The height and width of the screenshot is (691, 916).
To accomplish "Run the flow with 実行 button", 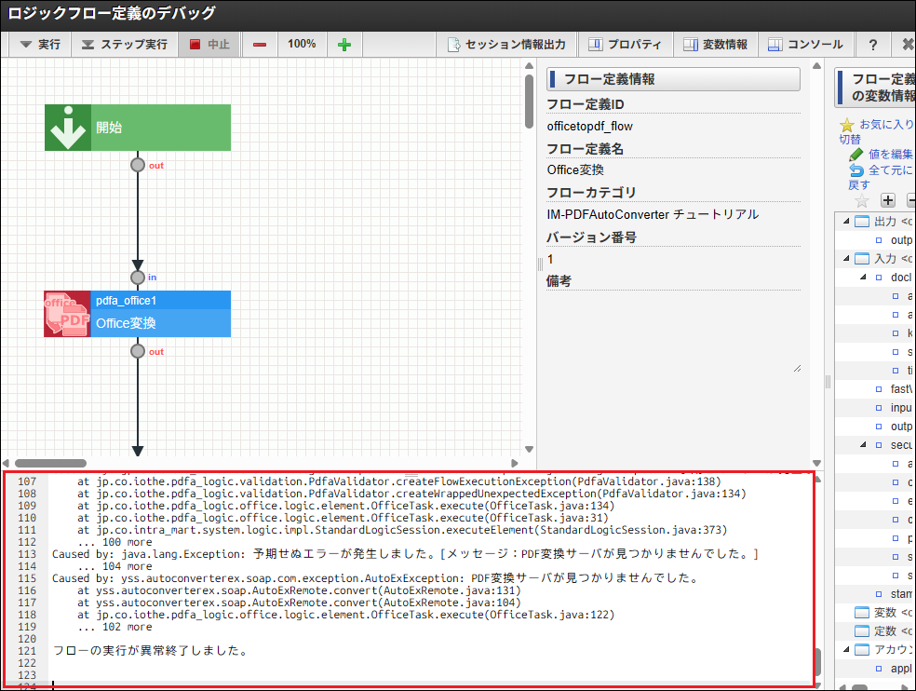I will tap(40, 45).
